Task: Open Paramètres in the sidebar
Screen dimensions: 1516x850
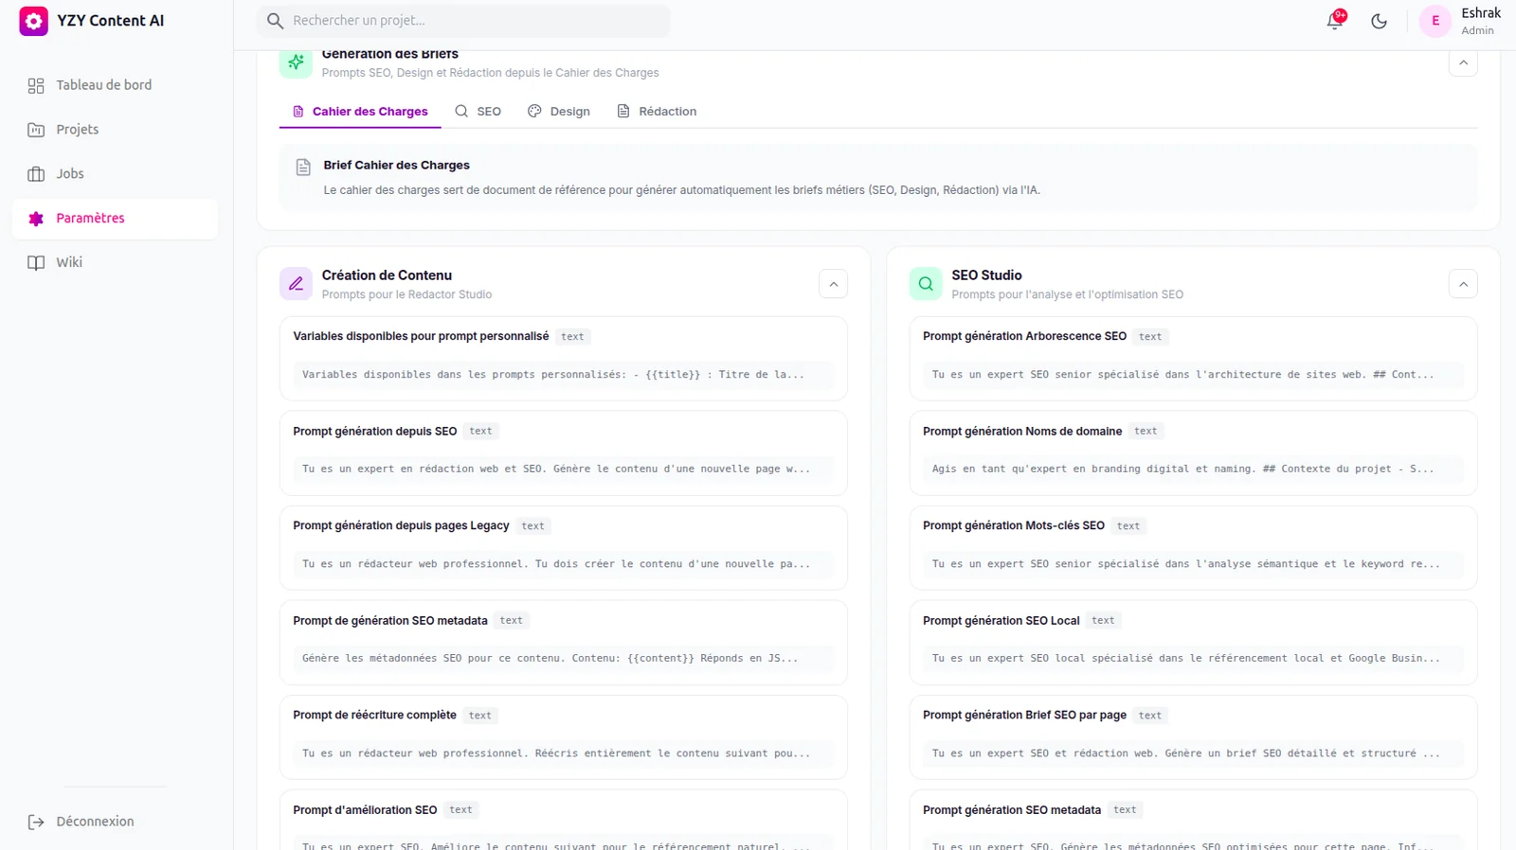Action: pyautogui.click(x=116, y=219)
